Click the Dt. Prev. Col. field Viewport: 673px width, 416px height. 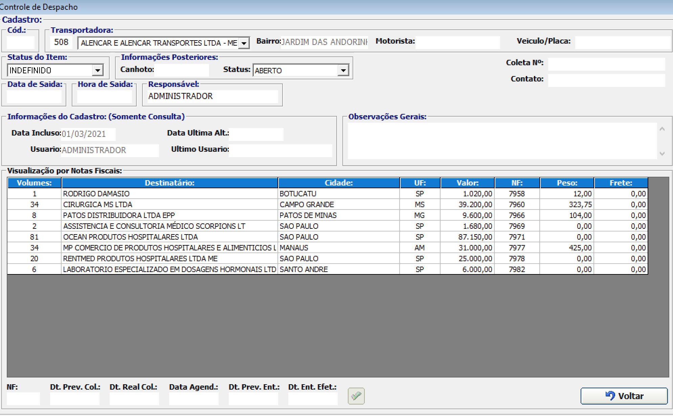74,399
